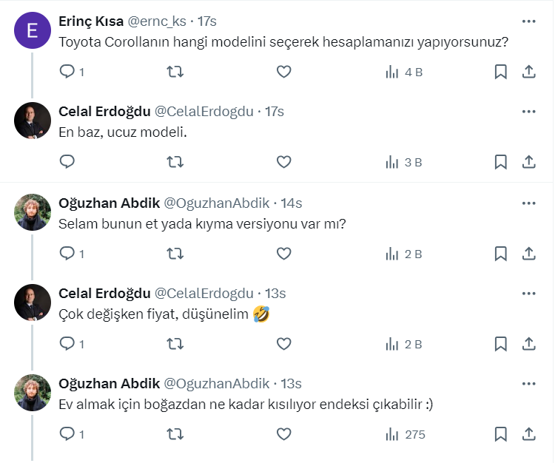558x463 pixels.
Task: Bookmark Oğuzhan Abdik's "Ev almak için" tweet
Action: pos(500,434)
